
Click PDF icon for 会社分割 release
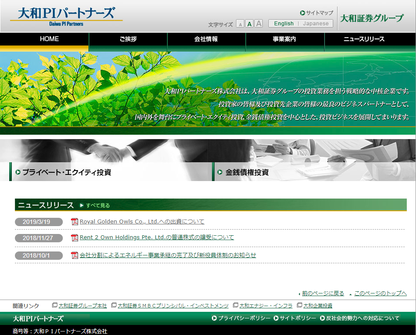click(x=74, y=255)
